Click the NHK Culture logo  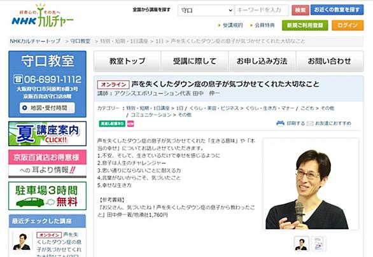coord(43,16)
